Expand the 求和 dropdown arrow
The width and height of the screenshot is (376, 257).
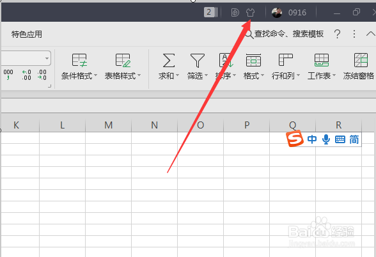tap(178, 75)
